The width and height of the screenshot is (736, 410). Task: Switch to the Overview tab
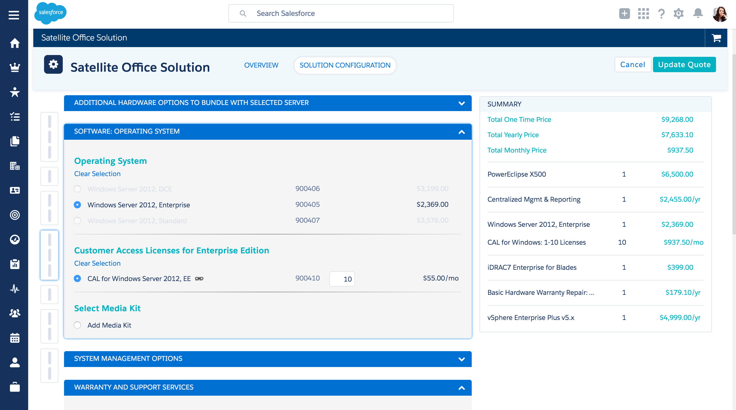click(x=261, y=65)
